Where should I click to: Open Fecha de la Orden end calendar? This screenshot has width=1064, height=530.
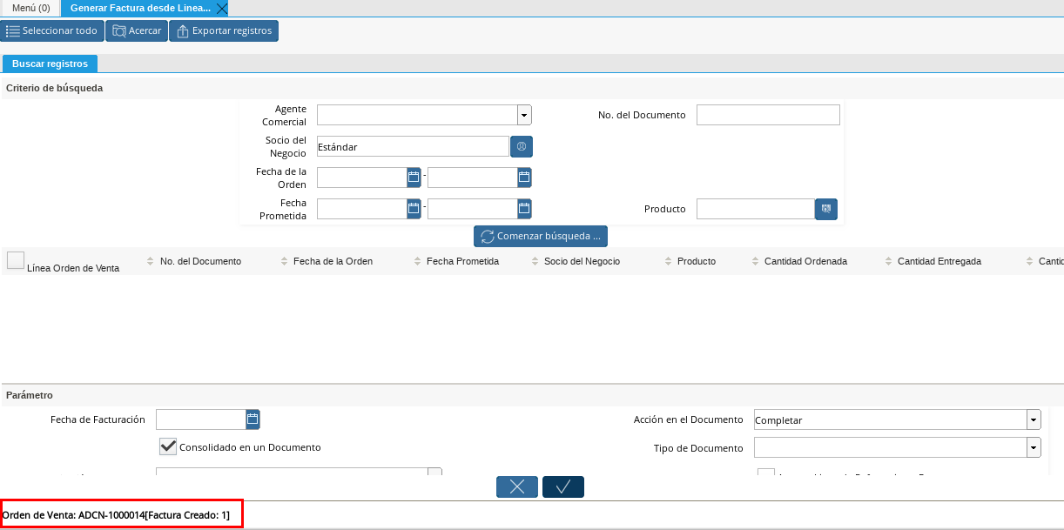coord(524,178)
